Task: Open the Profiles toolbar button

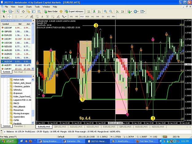Action: 11,11
